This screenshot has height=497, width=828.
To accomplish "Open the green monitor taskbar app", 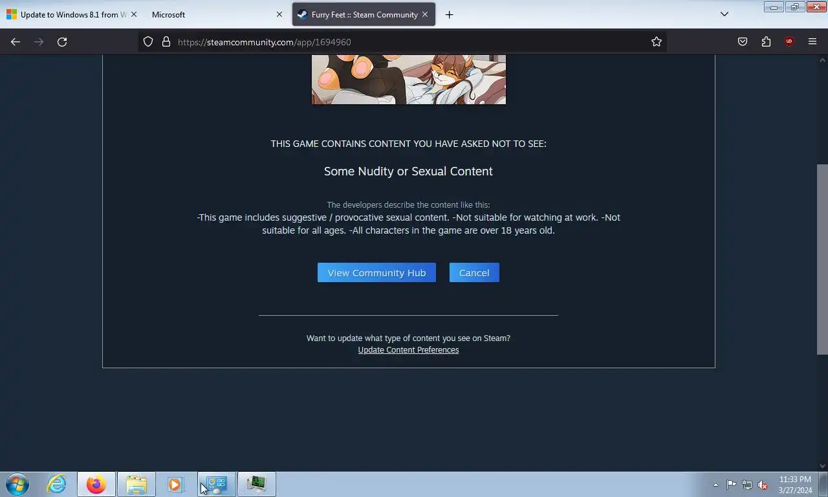I will click(x=257, y=484).
